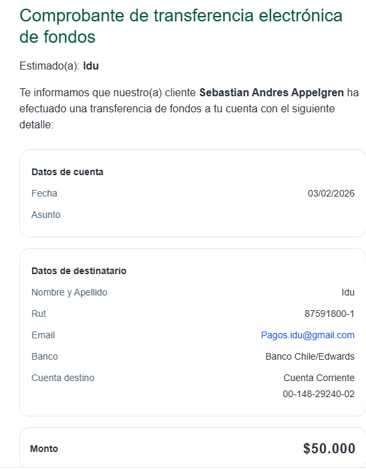The image size is (366, 470).
Task: Click the Cuenta destino label
Action: (63, 378)
